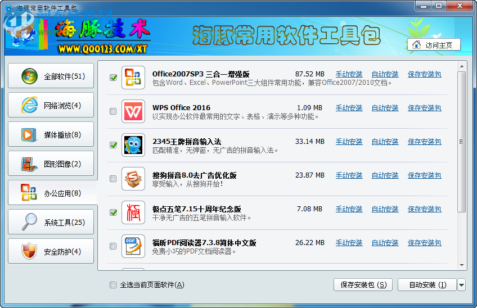Click 保存安装包 link for 搜狗拼音8.0
Screen dimensions: 477x308
(x=424, y=175)
